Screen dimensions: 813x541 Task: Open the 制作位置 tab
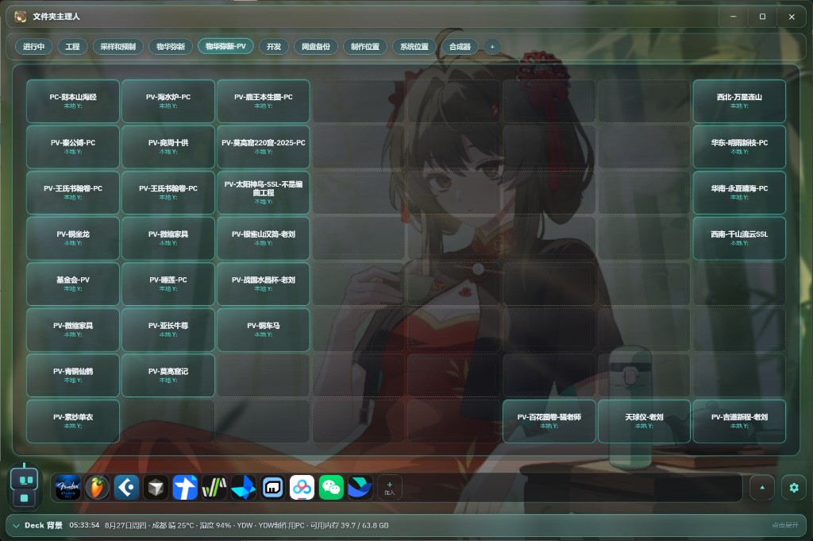point(365,47)
